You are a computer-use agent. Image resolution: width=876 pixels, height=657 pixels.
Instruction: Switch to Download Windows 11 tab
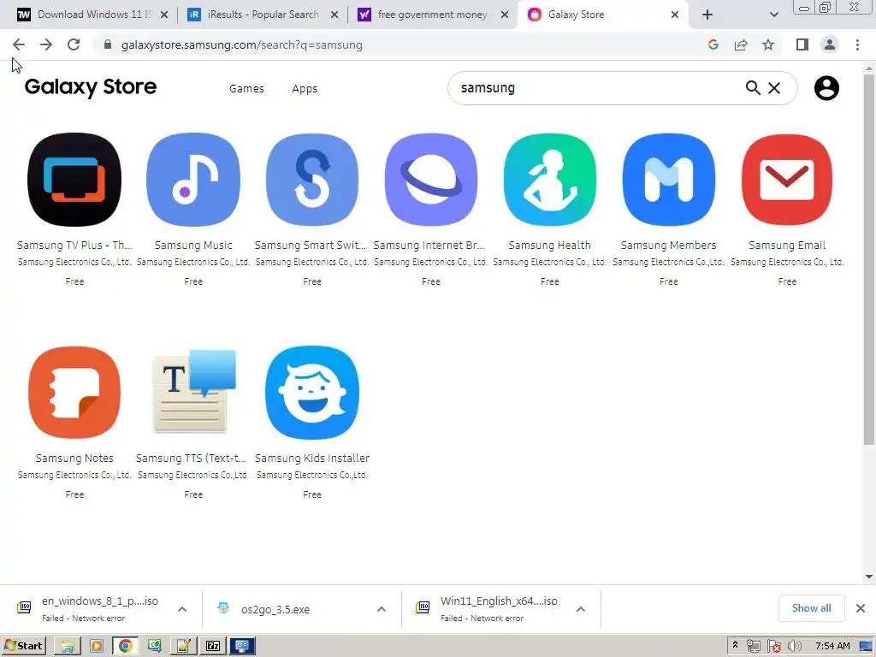coord(94,15)
